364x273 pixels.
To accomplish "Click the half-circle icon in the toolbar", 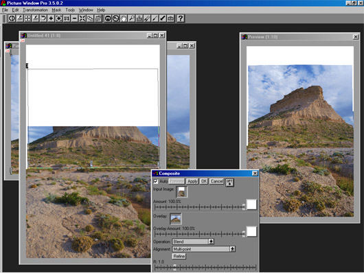I will 12,19.
